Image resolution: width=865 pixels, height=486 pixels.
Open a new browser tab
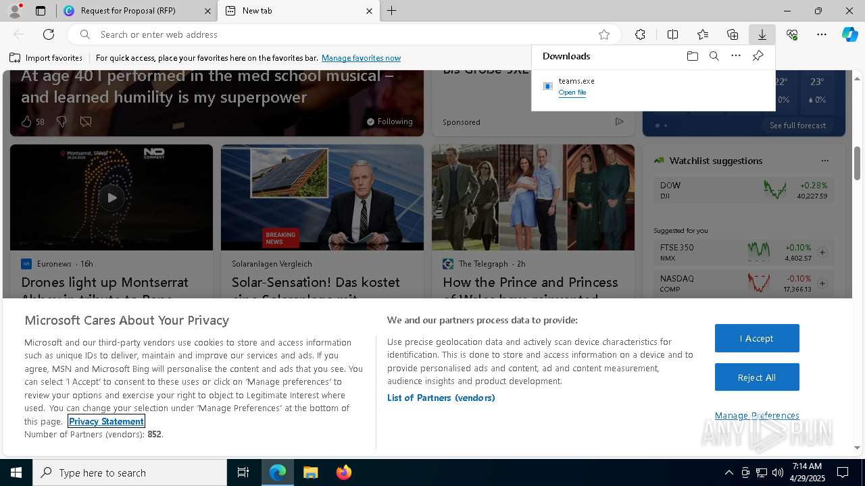click(391, 11)
